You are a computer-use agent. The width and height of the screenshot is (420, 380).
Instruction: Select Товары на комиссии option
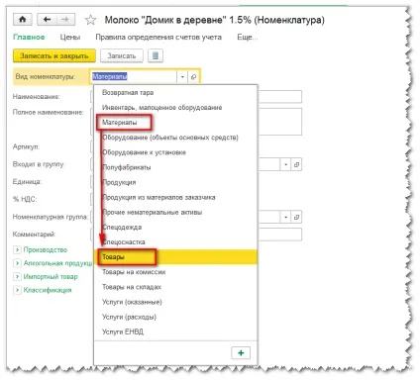point(175,272)
